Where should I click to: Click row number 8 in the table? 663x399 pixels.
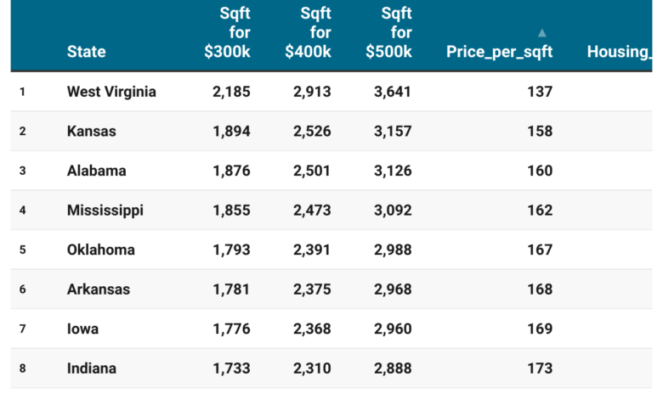23,368
